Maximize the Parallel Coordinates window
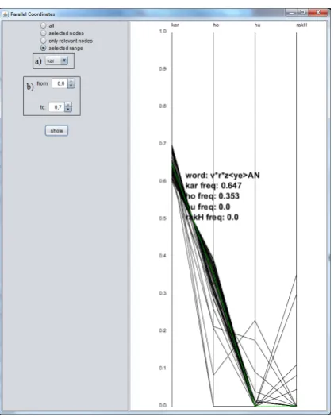The image size is (334, 417). (x=302, y=12)
